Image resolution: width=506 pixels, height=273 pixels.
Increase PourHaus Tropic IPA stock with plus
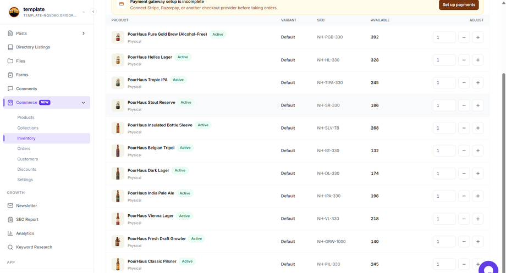477,83
